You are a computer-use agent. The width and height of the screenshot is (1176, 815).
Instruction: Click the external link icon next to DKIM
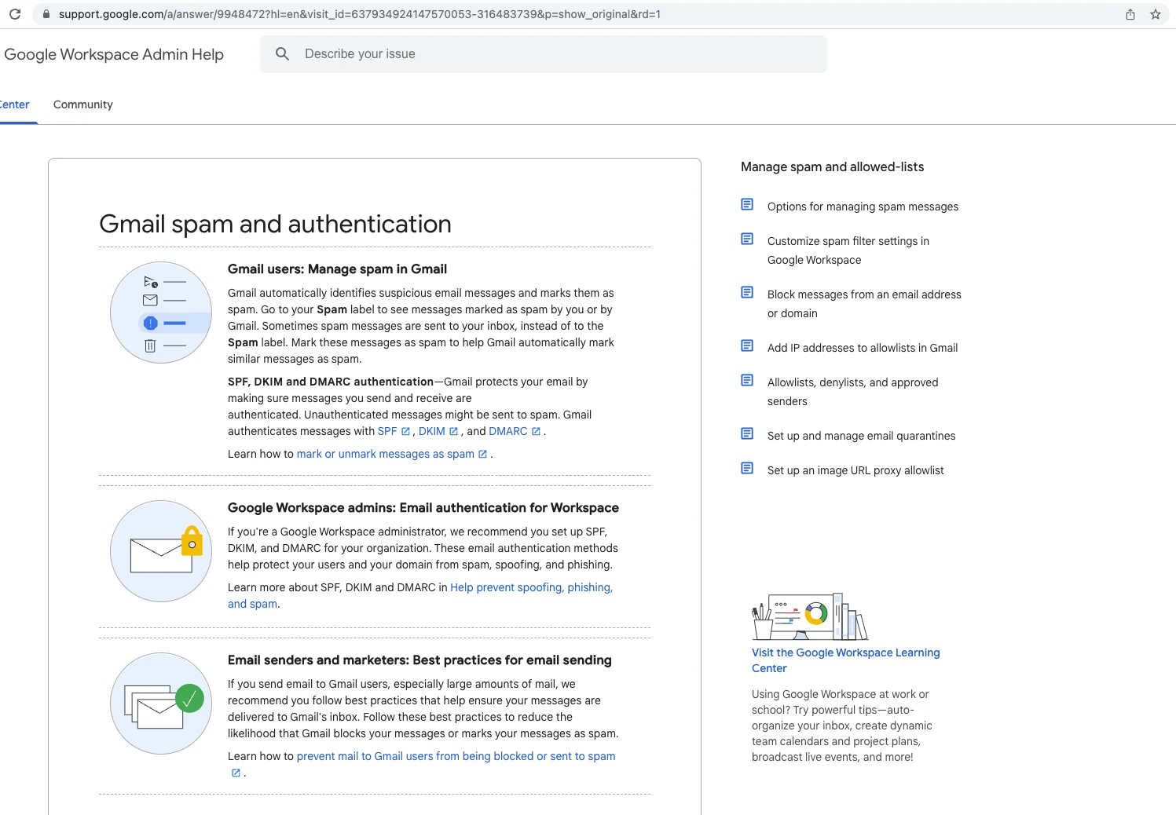(x=453, y=431)
